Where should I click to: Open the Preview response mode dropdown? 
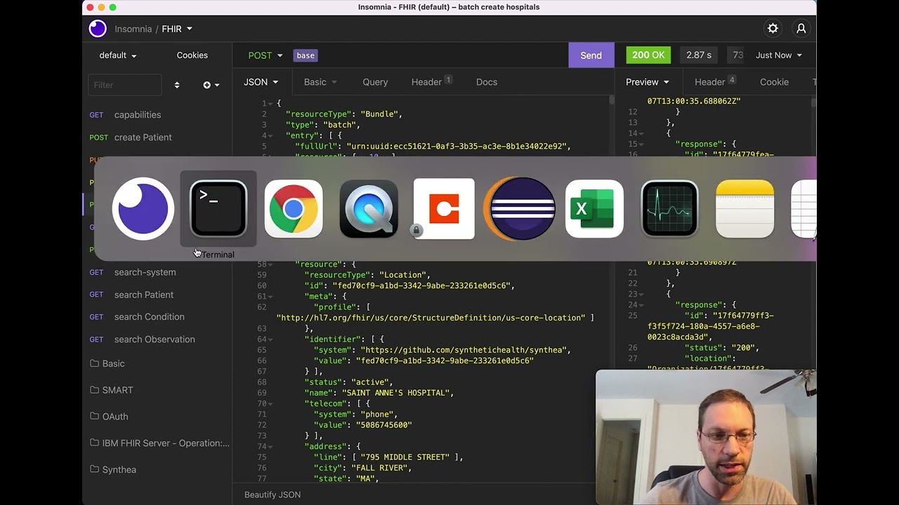point(647,82)
